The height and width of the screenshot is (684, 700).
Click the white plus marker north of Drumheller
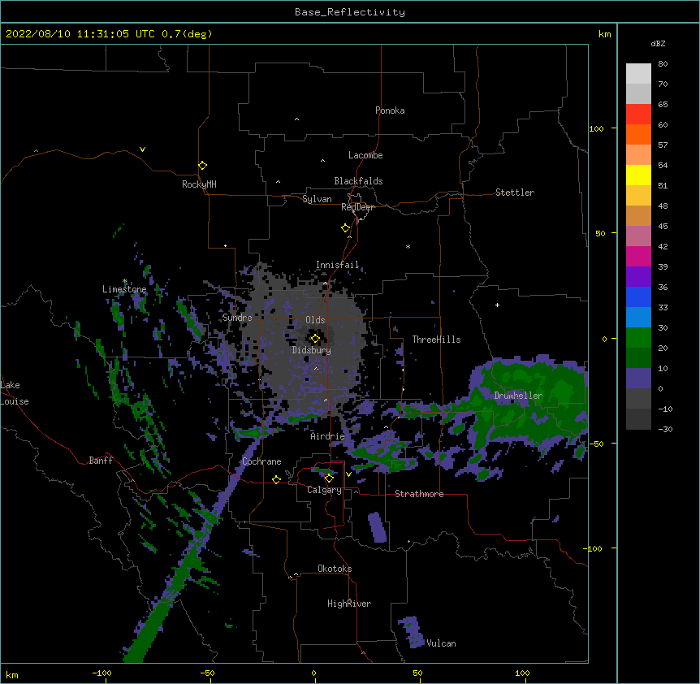[x=497, y=305]
